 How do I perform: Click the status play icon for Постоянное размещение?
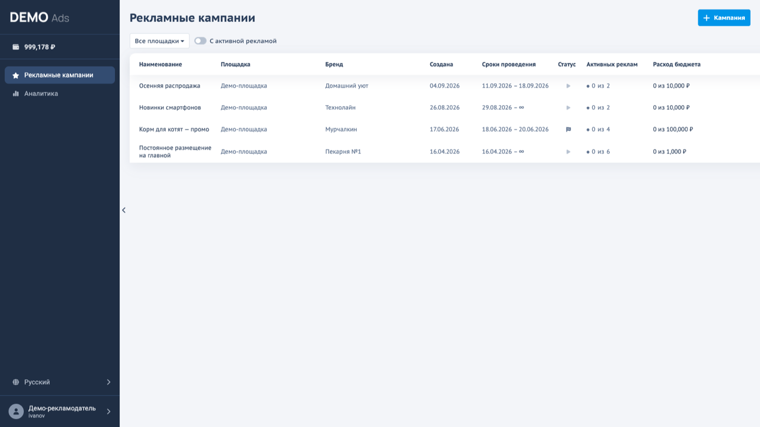click(568, 152)
